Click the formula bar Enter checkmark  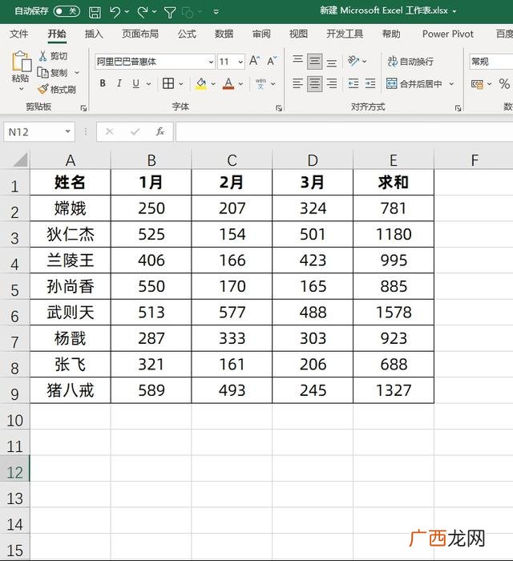[x=135, y=131]
